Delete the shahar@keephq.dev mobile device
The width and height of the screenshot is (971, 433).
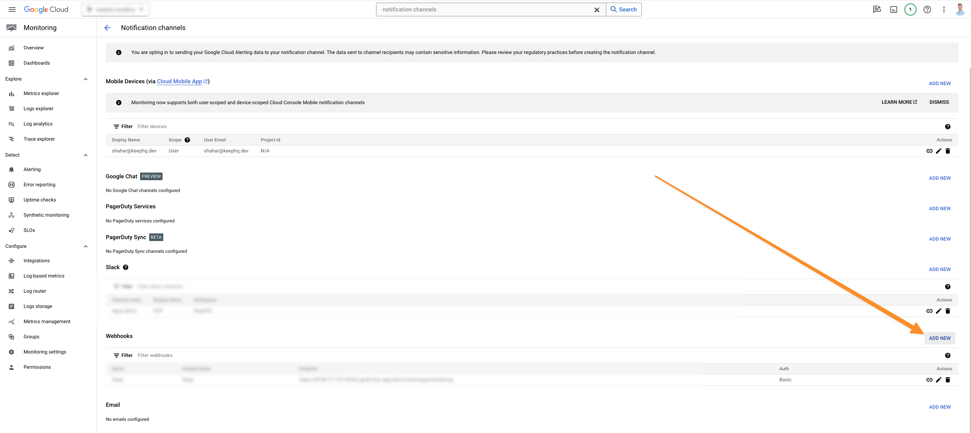click(x=948, y=151)
